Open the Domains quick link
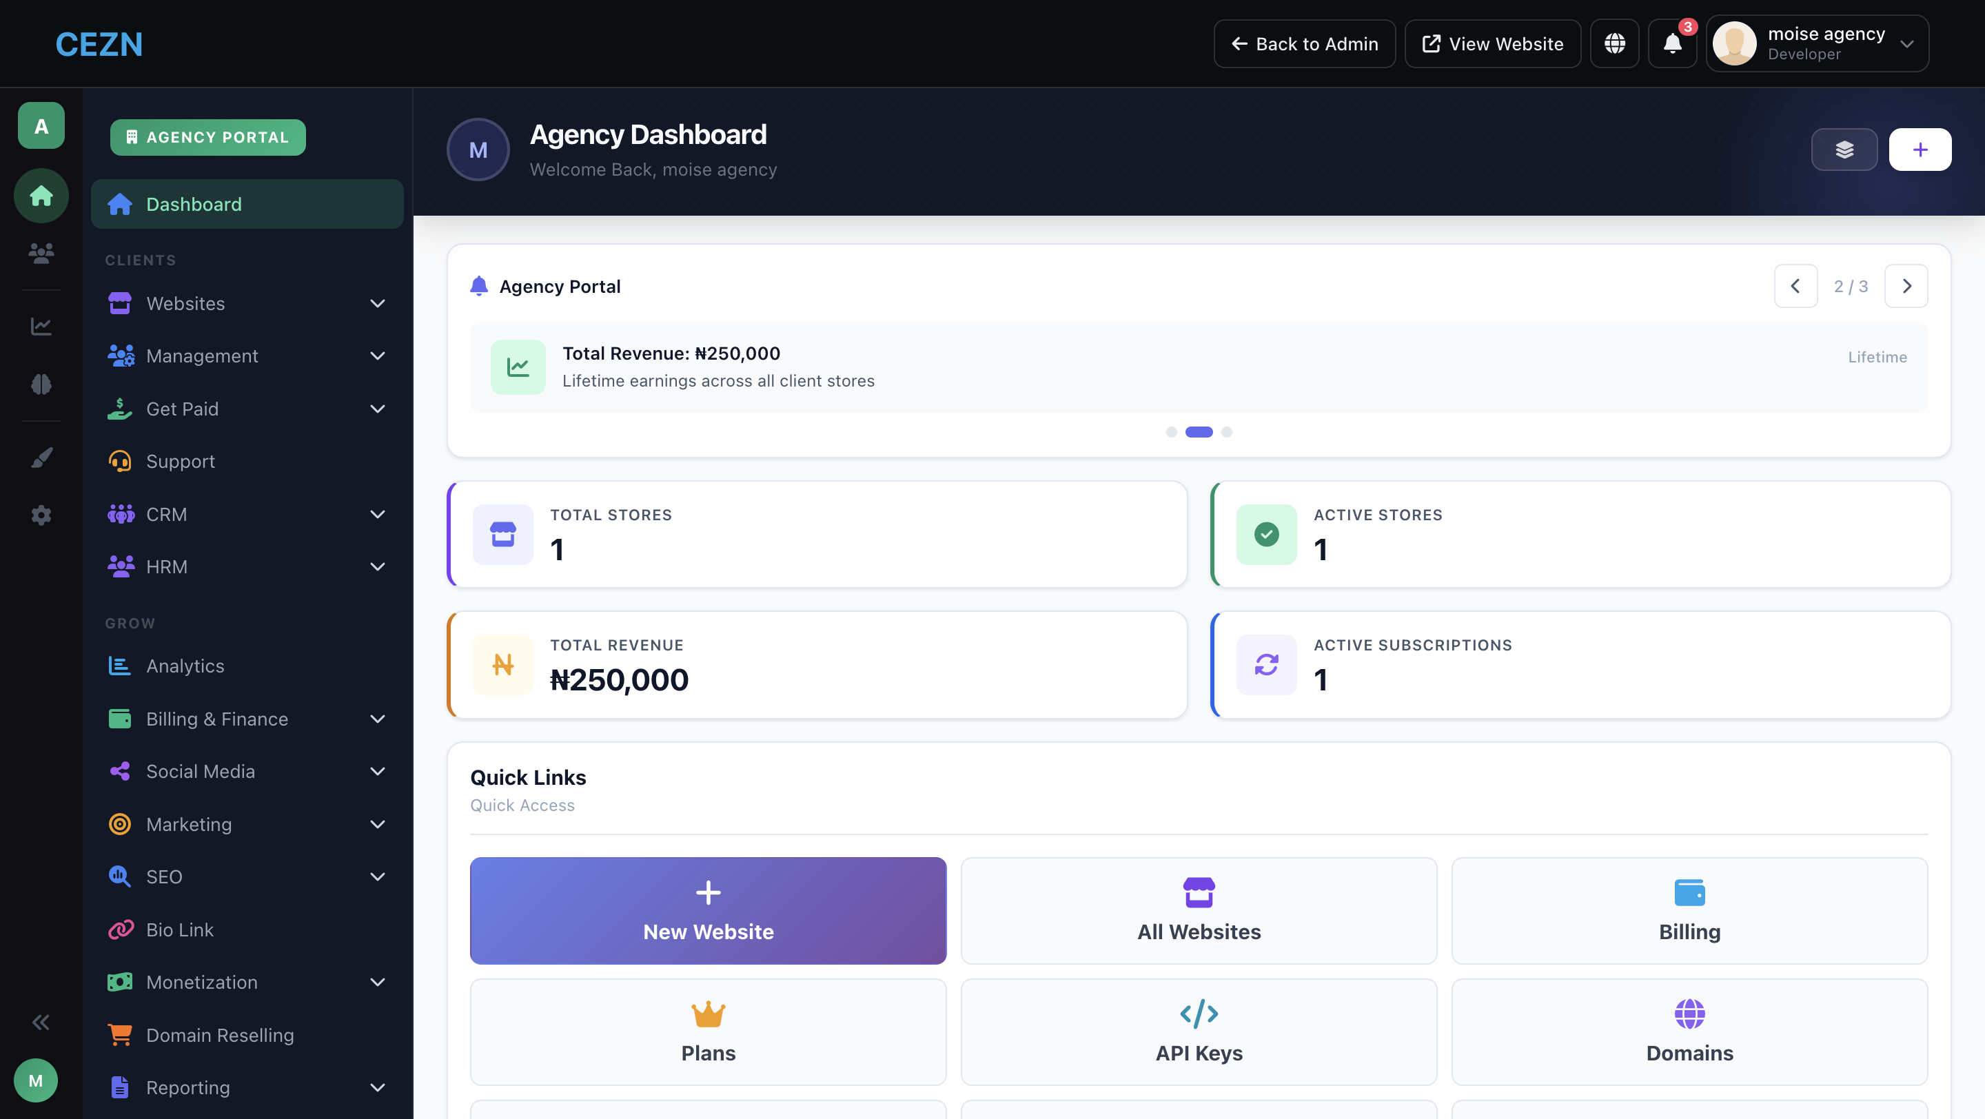The height and width of the screenshot is (1119, 1985). 1689,1032
